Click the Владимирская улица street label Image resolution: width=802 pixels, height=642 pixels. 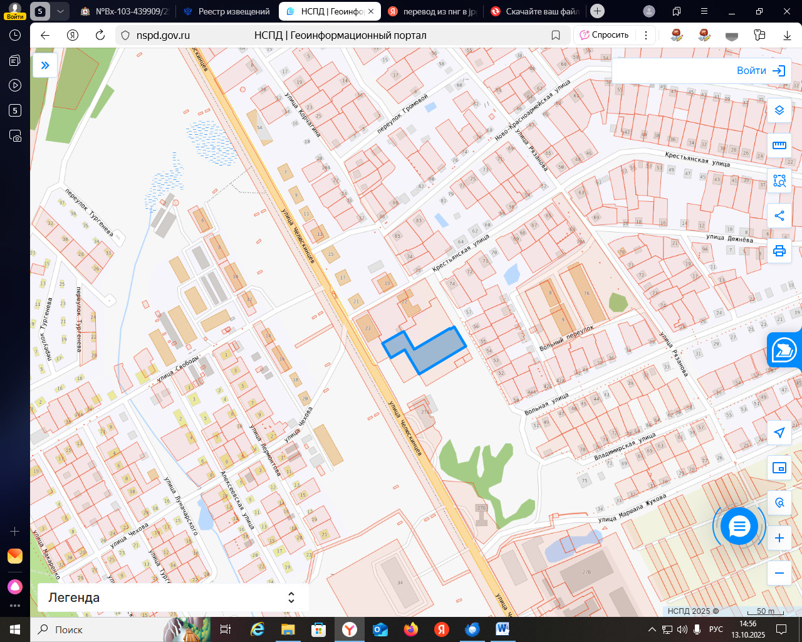click(x=625, y=446)
